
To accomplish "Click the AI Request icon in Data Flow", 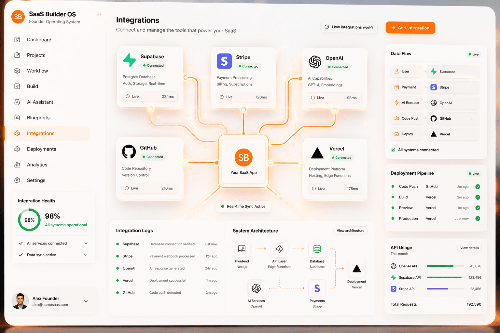I will pyautogui.click(x=396, y=103).
